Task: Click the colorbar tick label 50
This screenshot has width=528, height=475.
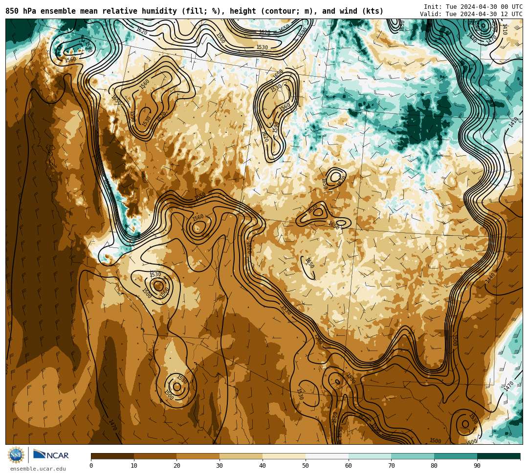Action: (306, 466)
